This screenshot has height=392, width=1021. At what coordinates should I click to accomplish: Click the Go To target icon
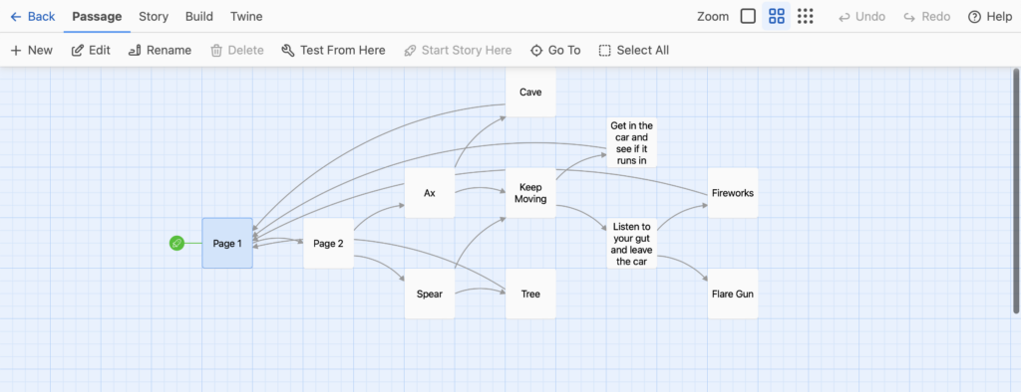[x=536, y=50]
